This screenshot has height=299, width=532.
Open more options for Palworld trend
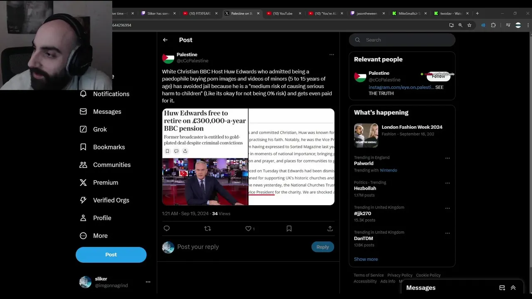[x=448, y=158]
